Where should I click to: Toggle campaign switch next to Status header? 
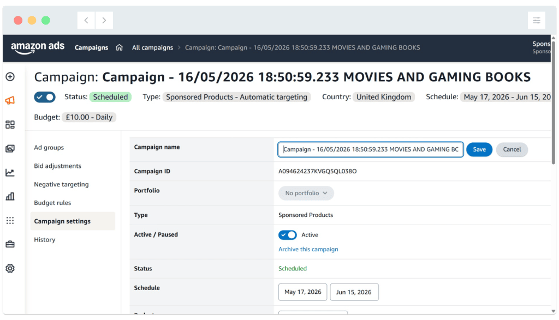pyautogui.click(x=45, y=97)
